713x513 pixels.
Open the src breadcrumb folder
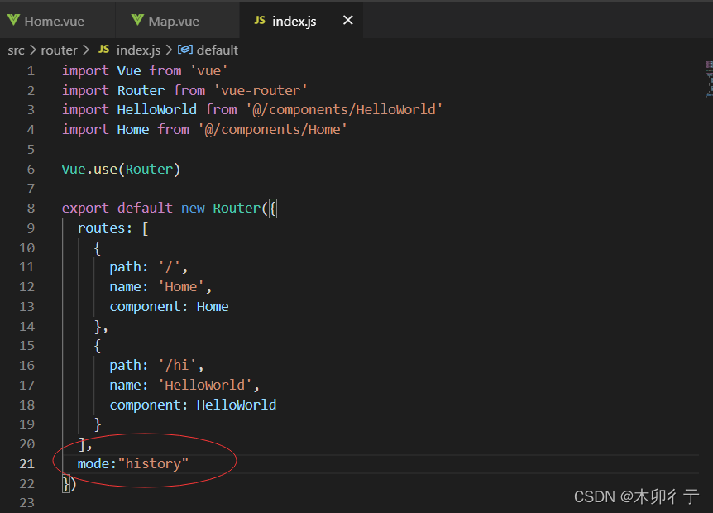(x=16, y=50)
